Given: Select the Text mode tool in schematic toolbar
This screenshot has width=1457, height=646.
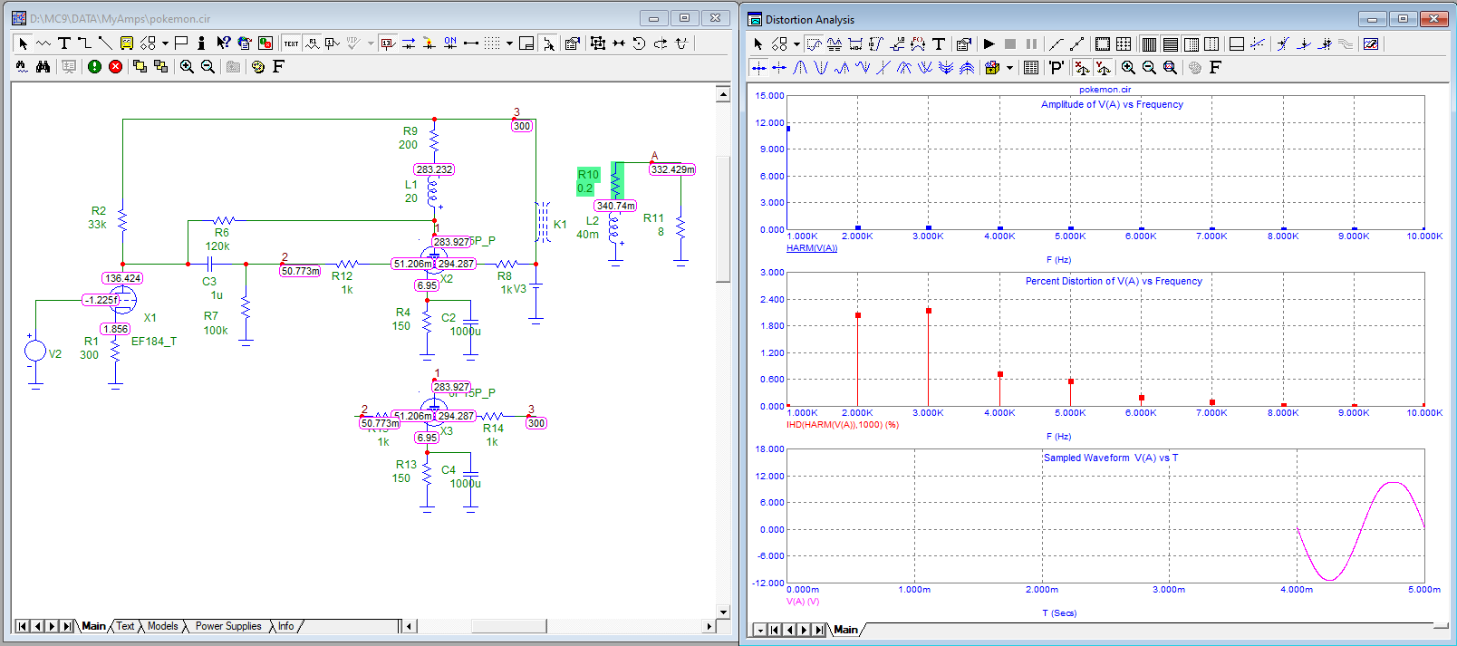Looking at the screenshot, I should 64,43.
